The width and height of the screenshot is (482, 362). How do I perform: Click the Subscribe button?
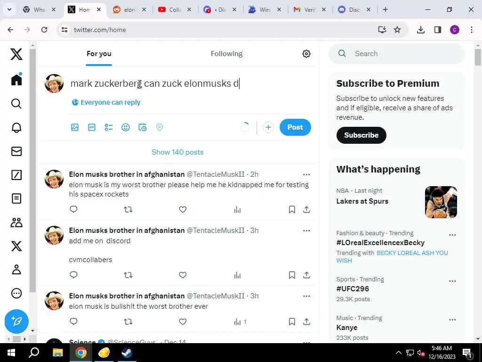tap(361, 135)
